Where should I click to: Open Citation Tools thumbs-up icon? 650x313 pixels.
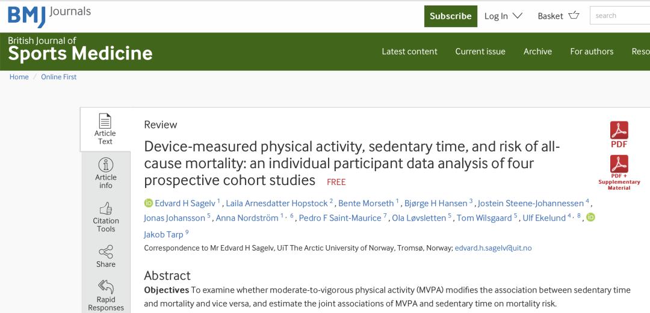tap(105, 208)
